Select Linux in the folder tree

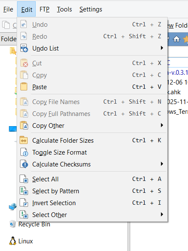(26, 241)
